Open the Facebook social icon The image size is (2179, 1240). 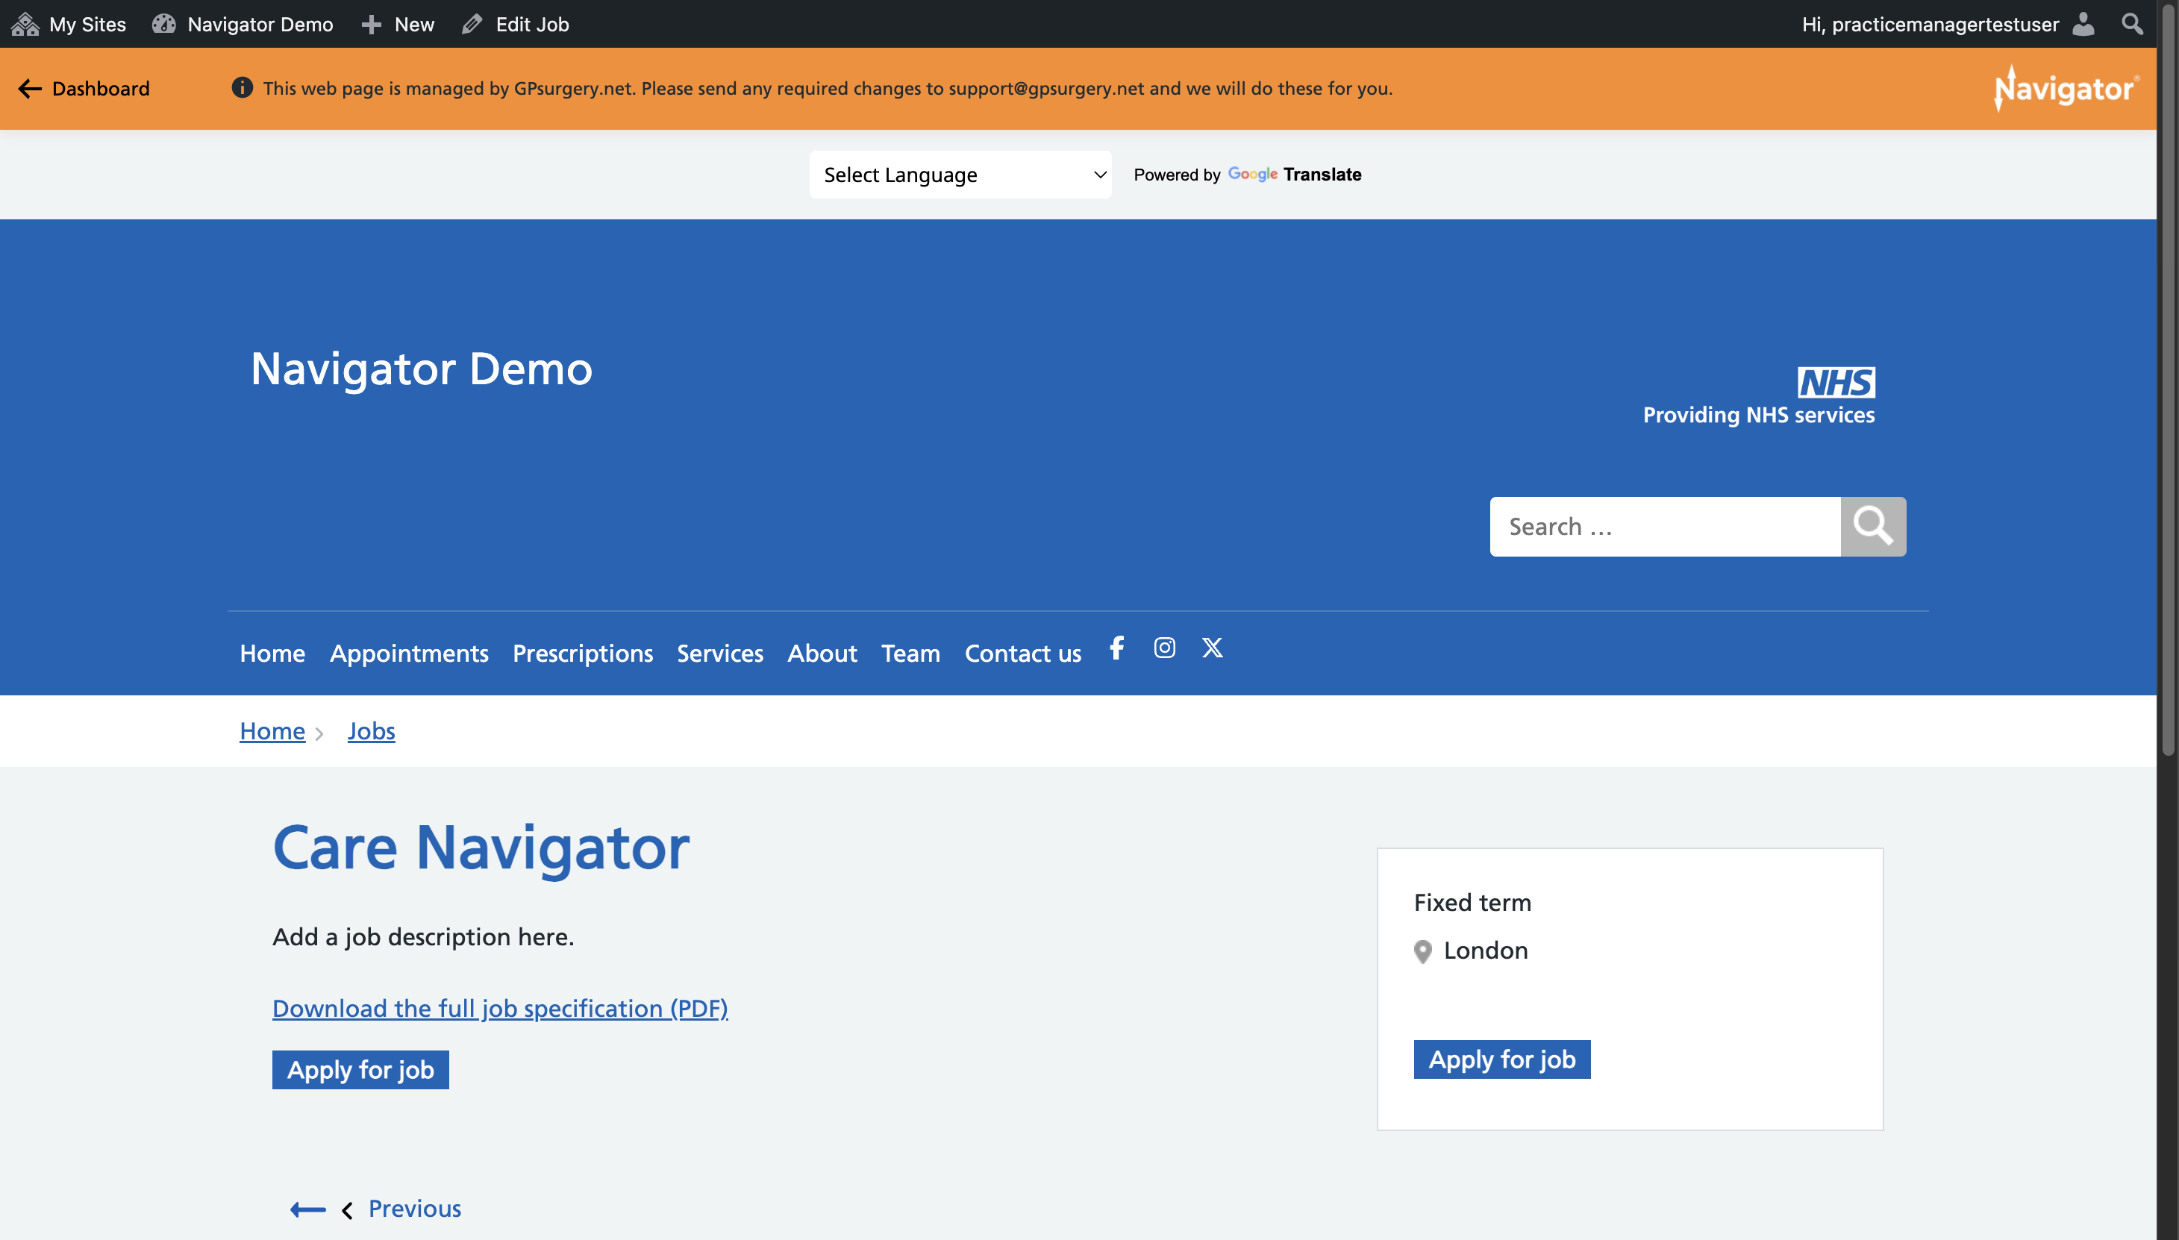[1117, 648]
